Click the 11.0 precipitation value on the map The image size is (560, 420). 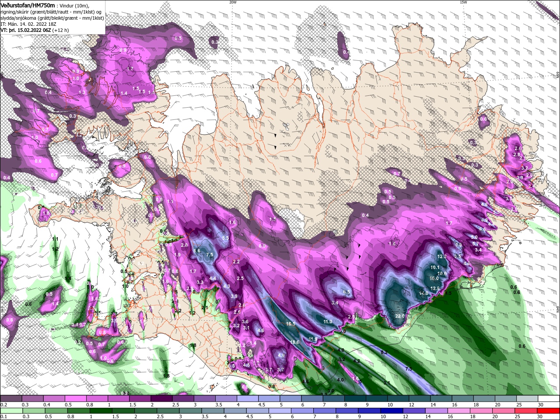point(328,322)
